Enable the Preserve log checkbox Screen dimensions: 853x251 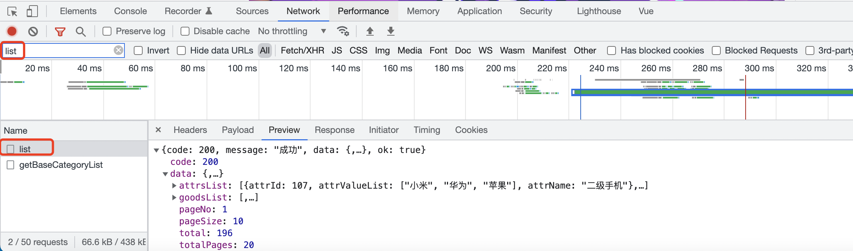(107, 32)
